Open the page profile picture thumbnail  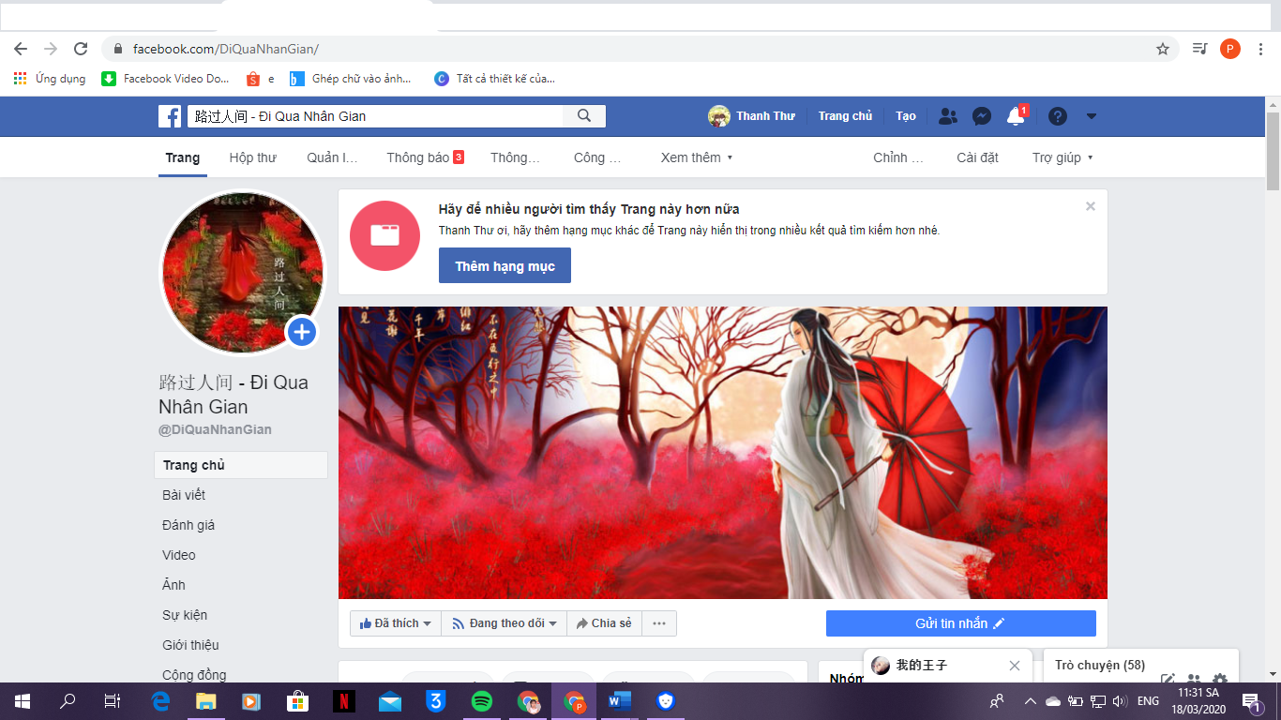click(x=243, y=273)
